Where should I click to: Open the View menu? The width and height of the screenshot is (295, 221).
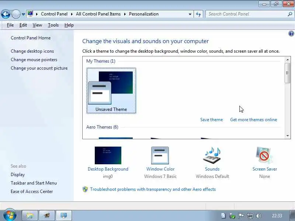tap(37, 25)
